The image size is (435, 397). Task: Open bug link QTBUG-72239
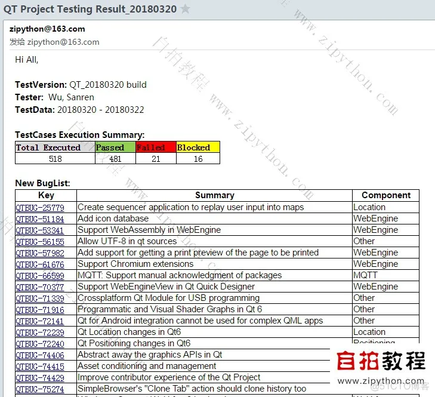[40, 333]
